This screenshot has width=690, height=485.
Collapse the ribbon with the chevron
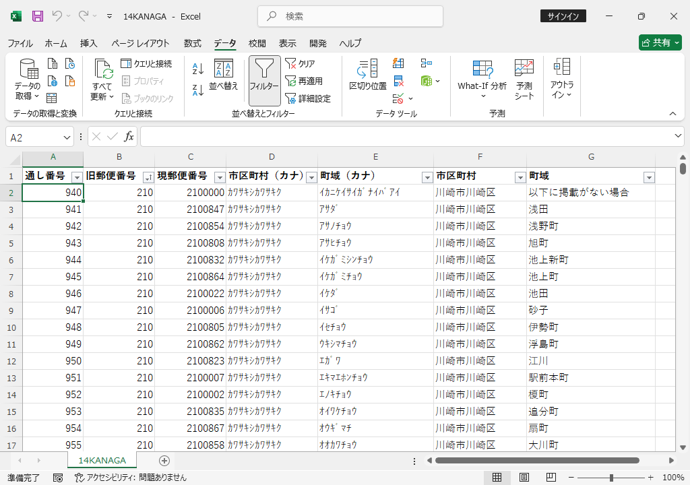coord(673,114)
